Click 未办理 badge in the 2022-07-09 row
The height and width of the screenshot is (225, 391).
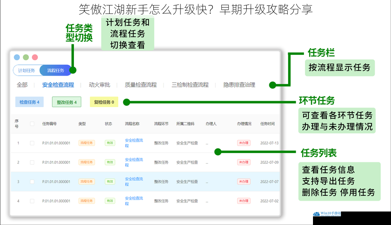(x=244, y=162)
